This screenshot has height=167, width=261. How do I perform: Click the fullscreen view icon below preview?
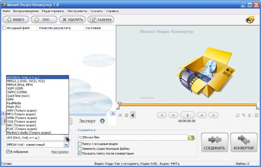click(x=120, y=115)
